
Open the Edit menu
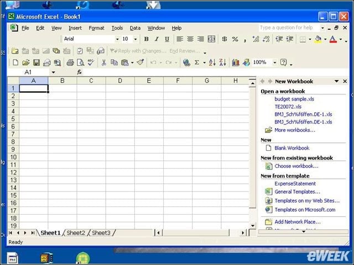click(x=40, y=28)
